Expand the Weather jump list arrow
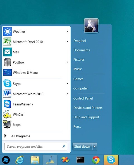This screenshot has width=134, height=165. (67, 31)
